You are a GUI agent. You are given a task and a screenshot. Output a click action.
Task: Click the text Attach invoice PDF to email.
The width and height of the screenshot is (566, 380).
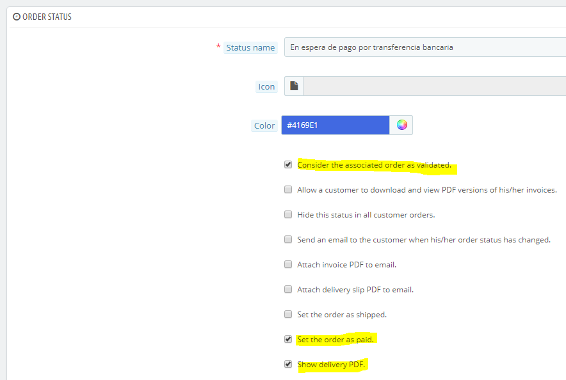pos(346,265)
